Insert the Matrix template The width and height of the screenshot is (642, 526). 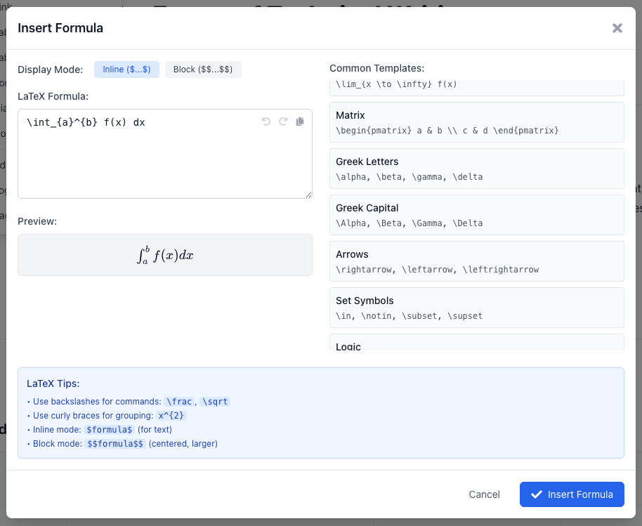click(x=477, y=122)
